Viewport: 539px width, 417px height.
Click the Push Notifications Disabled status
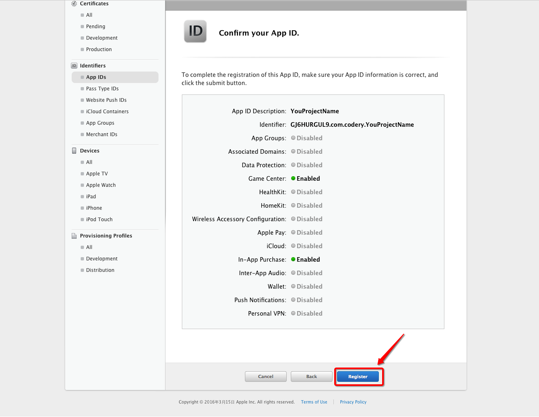[x=307, y=300]
